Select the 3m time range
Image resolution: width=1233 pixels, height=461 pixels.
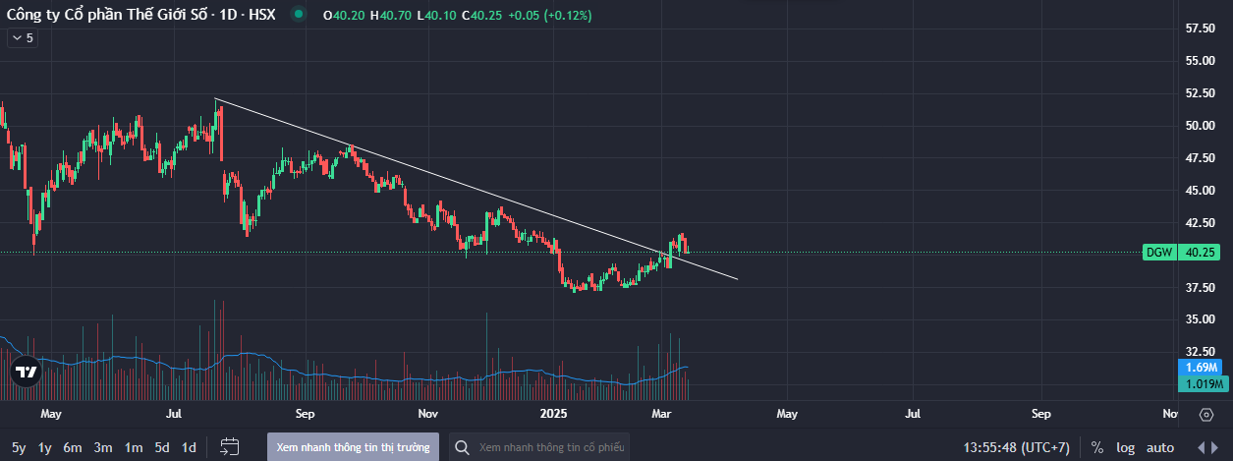pos(103,447)
